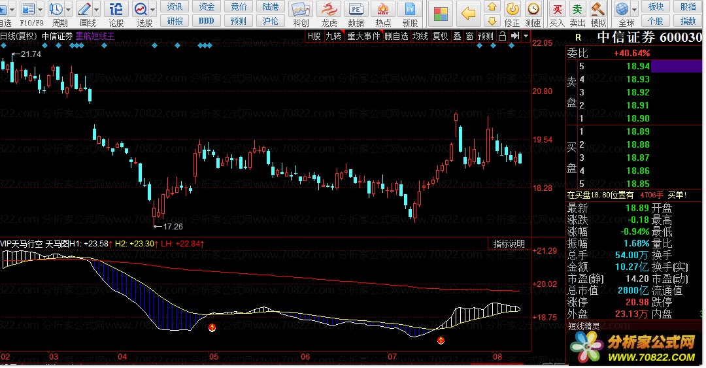
Task: Toggle the 复权 price adjustment option
Action: pyautogui.click(x=440, y=36)
